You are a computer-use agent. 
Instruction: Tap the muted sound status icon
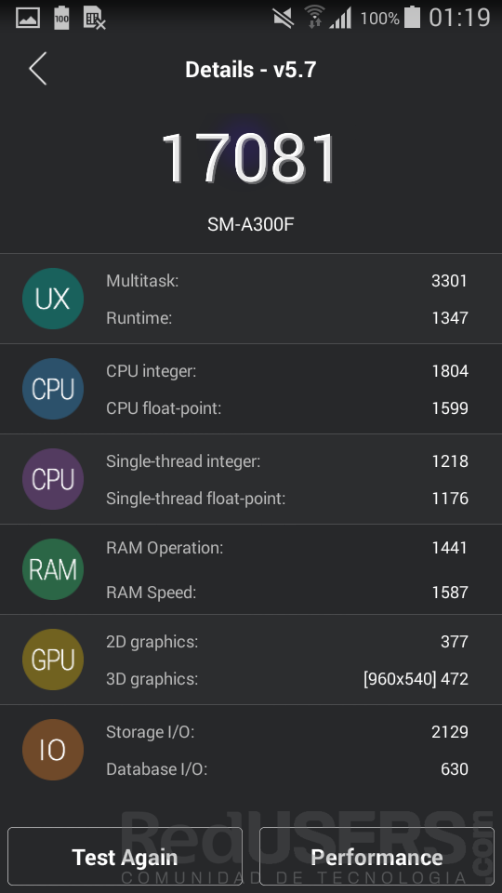[284, 19]
